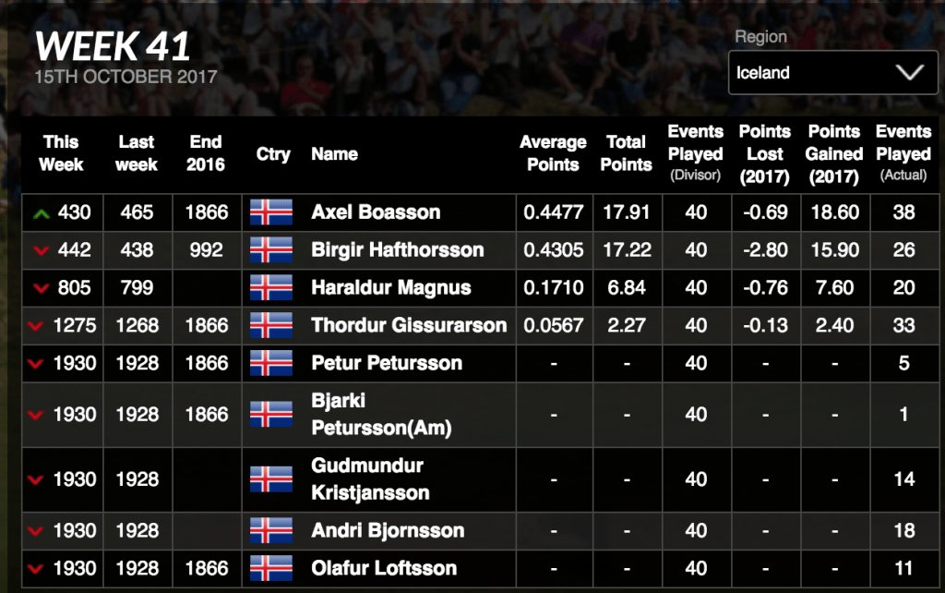Click the This Week column header
Screen dimensions: 945x593
pos(61,153)
